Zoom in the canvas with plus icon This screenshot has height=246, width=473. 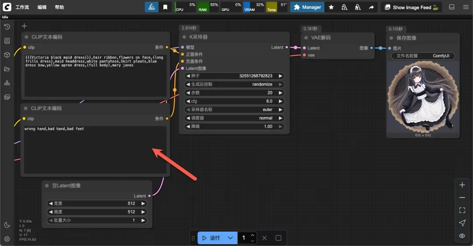(x=462, y=185)
